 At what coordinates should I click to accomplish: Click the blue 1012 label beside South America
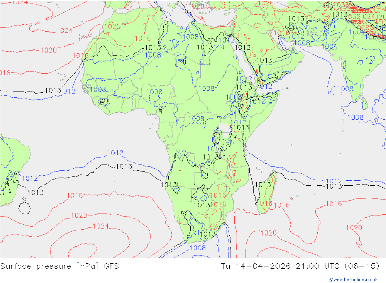30,178
